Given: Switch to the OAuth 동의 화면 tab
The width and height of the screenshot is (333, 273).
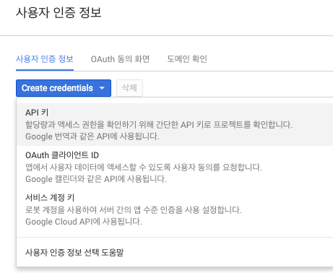Looking at the screenshot, I should coord(120,59).
